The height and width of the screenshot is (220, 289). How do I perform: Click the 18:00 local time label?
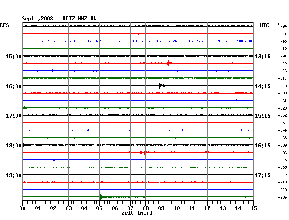(x=14, y=146)
